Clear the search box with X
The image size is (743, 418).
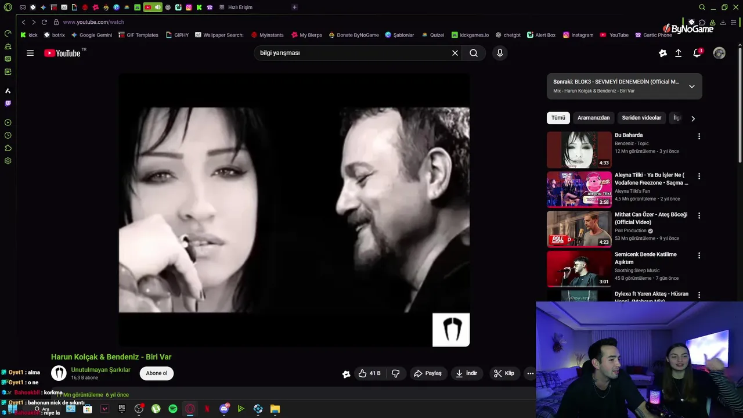point(455,53)
